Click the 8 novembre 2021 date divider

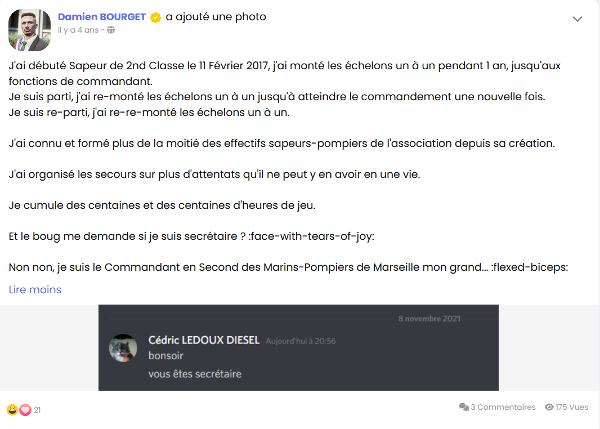tap(429, 319)
